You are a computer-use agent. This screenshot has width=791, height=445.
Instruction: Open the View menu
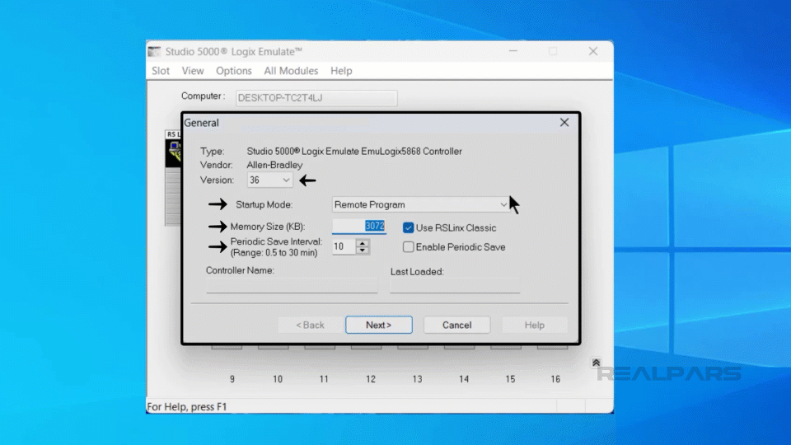coord(193,71)
